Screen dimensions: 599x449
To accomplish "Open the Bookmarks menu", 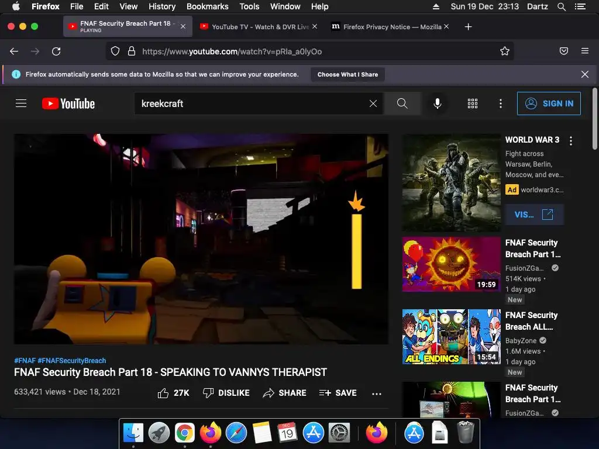I will pyautogui.click(x=208, y=6).
